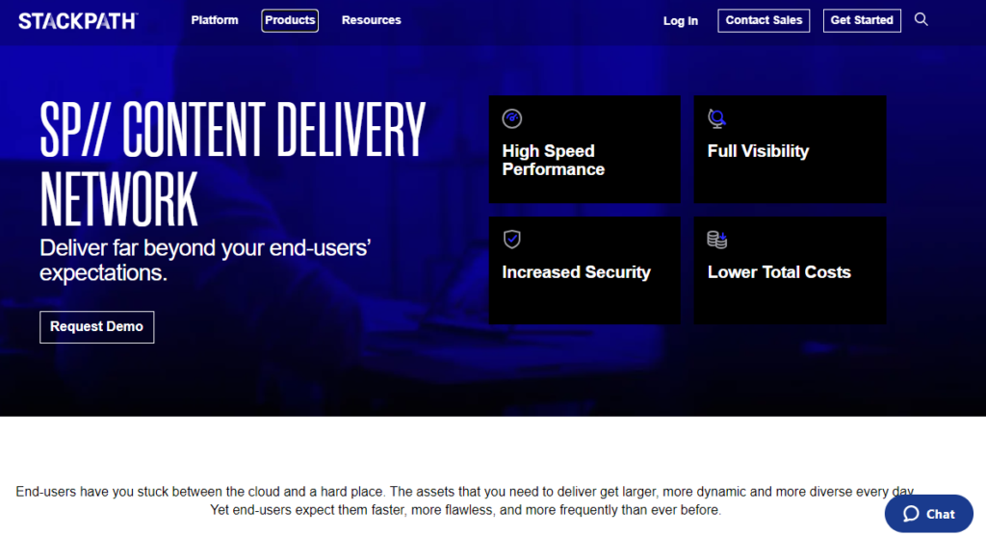The image size is (986, 536).
Task: Open the search magnifier icon
Action: click(921, 19)
